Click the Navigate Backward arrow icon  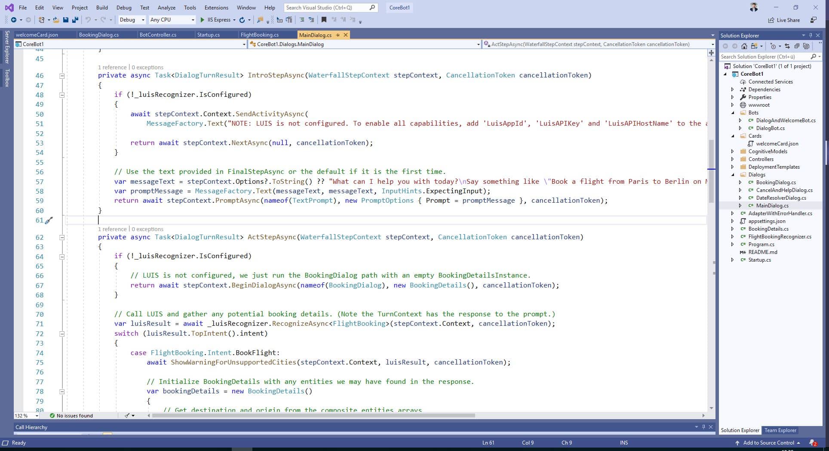(14, 20)
